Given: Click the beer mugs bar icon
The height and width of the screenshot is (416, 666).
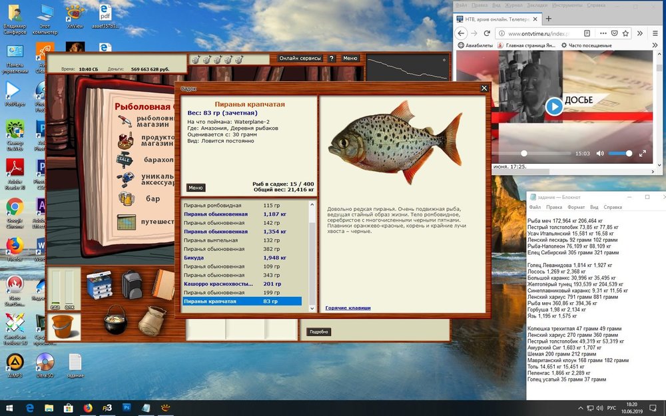Looking at the screenshot, I should (x=126, y=198).
